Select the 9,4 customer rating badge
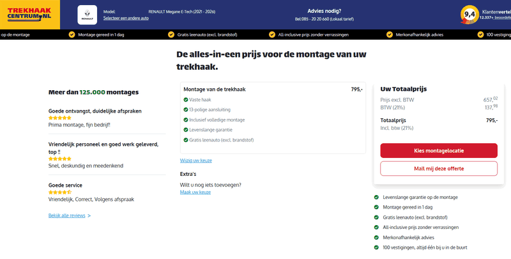The width and height of the screenshot is (511, 259). pyautogui.click(x=469, y=15)
